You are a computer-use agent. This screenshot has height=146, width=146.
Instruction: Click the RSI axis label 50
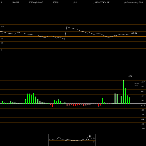pos(2,38)
